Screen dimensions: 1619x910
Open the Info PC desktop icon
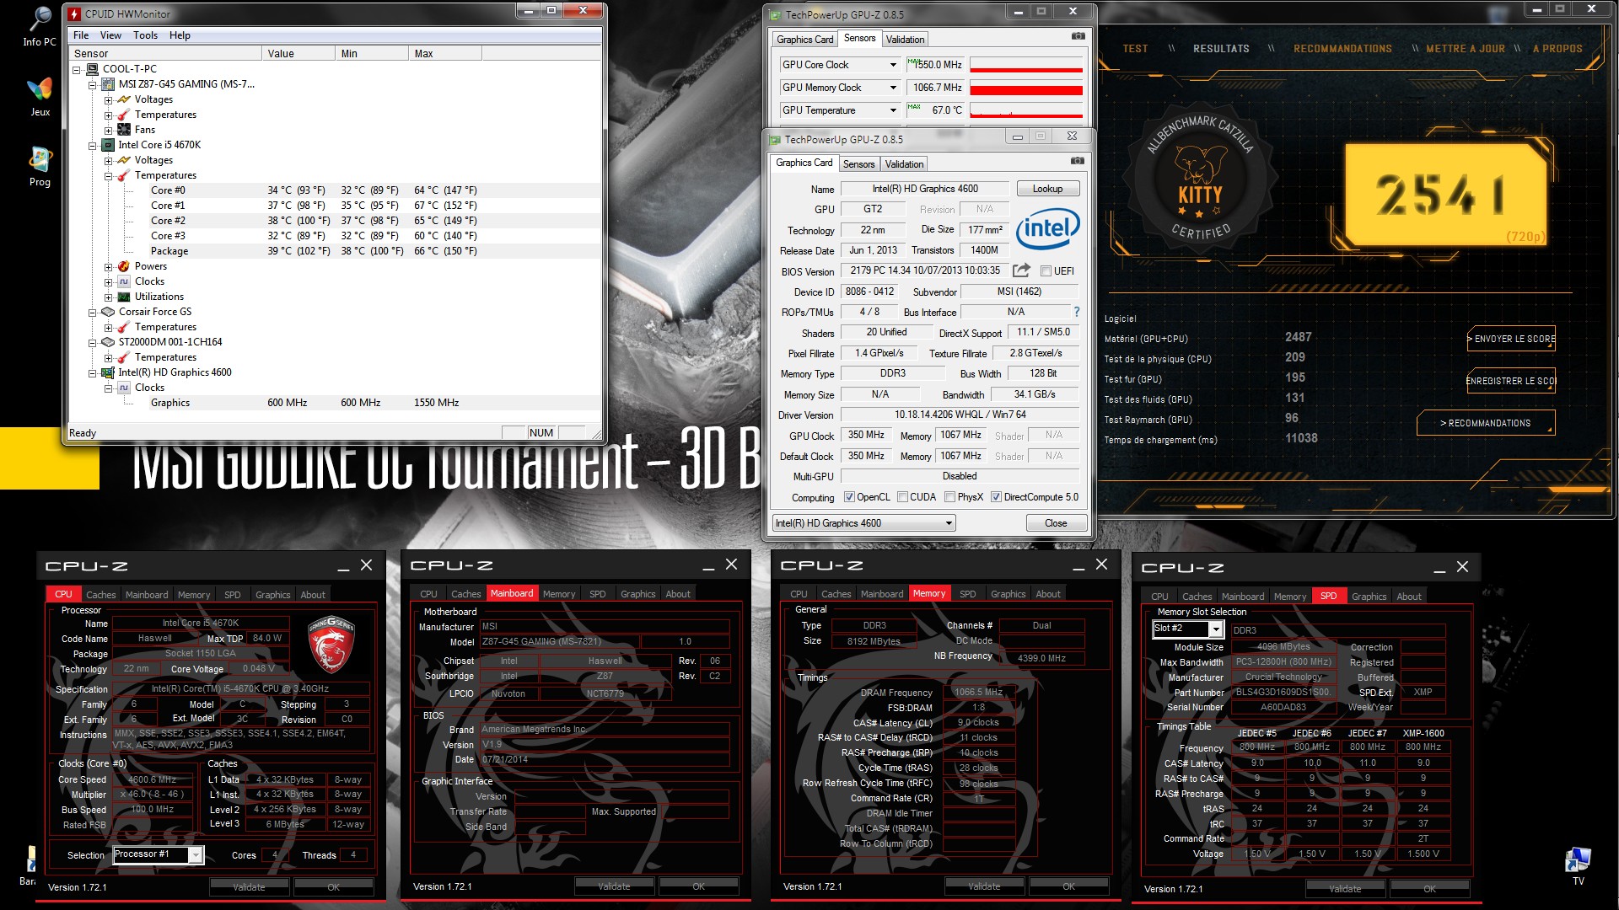(40, 26)
